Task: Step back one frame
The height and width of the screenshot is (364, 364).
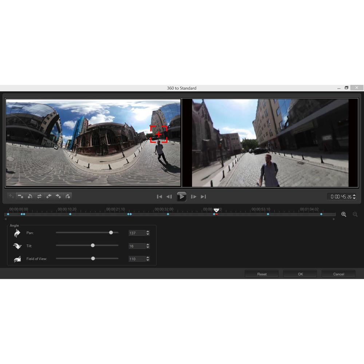Action: click(169, 197)
